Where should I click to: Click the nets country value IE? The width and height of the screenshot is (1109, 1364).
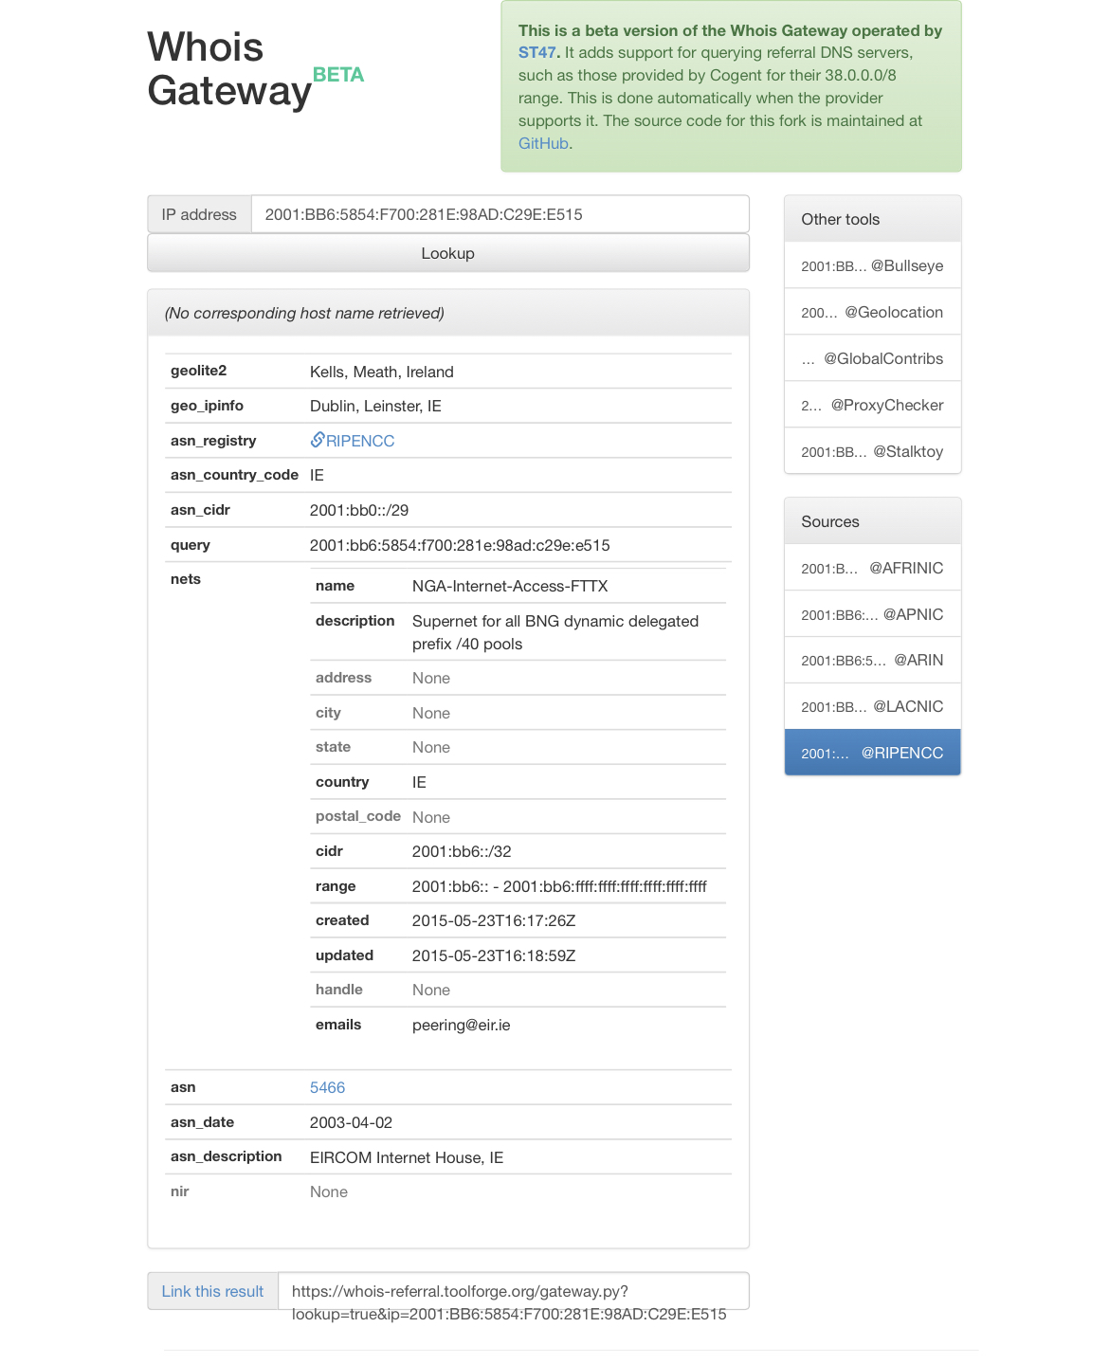tap(419, 782)
